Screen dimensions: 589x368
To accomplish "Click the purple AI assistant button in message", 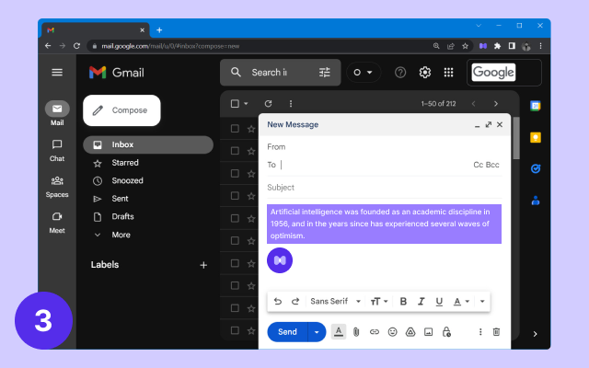I will 280,260.
